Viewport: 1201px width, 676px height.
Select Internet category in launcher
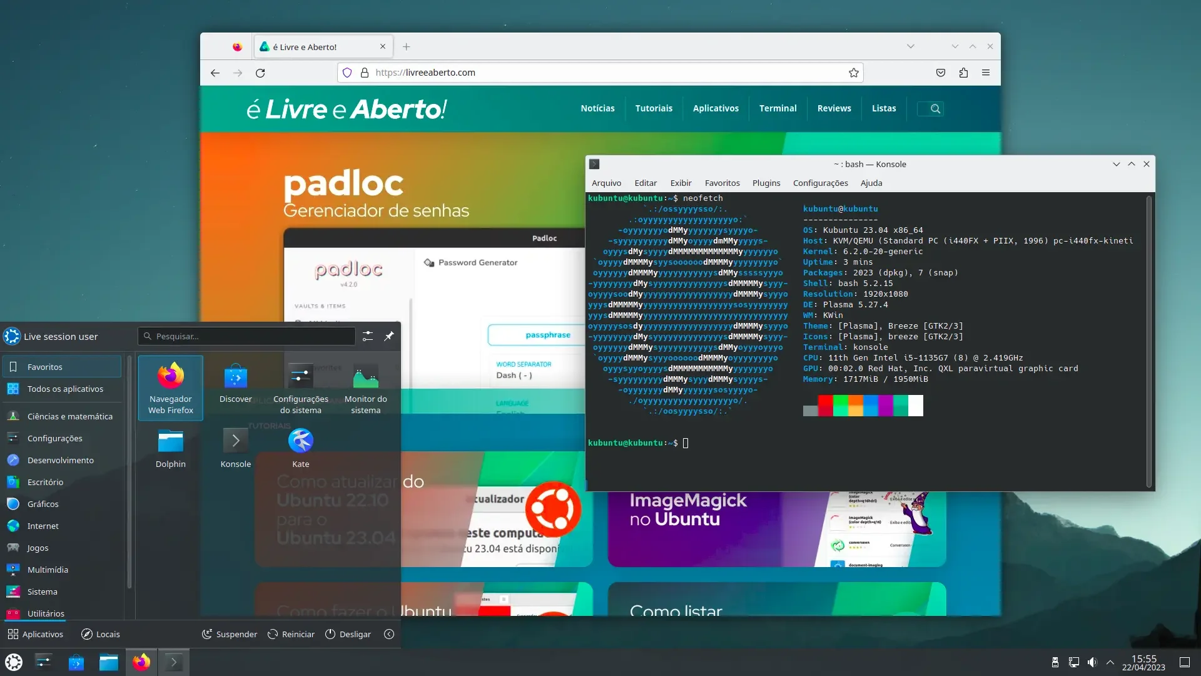(62, 526)
